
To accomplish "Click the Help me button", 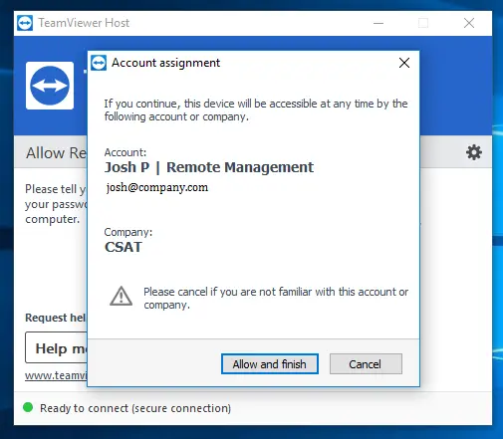I will coord(56,347).
